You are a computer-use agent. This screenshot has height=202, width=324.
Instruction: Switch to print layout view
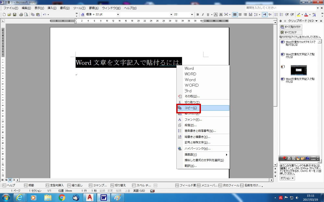pyautogui.click(x=10, y=180)
